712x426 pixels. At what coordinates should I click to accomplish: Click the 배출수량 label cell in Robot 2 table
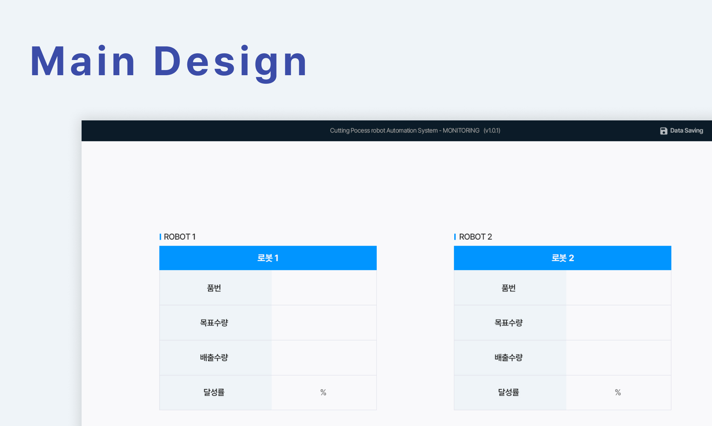coord(509,357)
